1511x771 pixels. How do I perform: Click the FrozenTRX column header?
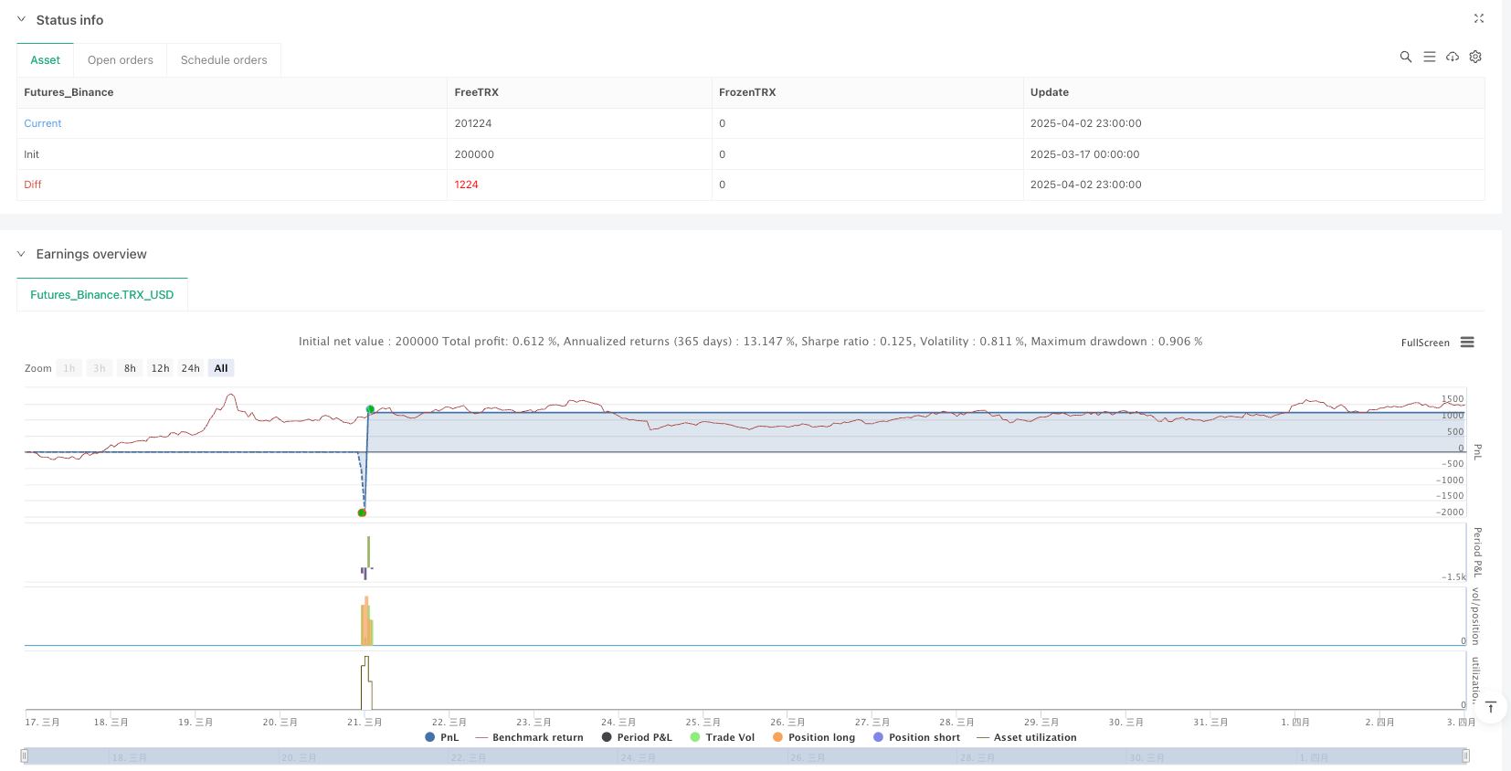(747, 92)
